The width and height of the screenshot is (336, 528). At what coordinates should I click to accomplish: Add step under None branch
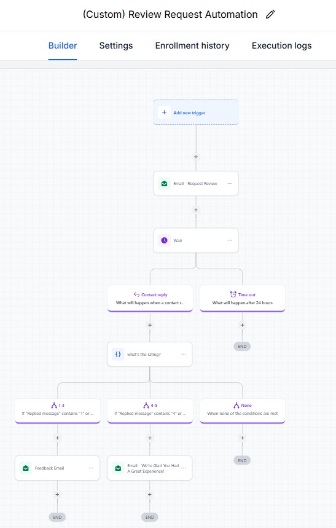point(242,438)
